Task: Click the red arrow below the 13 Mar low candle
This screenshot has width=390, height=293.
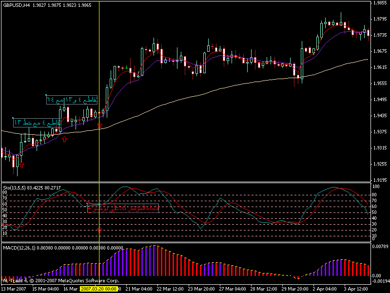Action: [x=21, y=166]
